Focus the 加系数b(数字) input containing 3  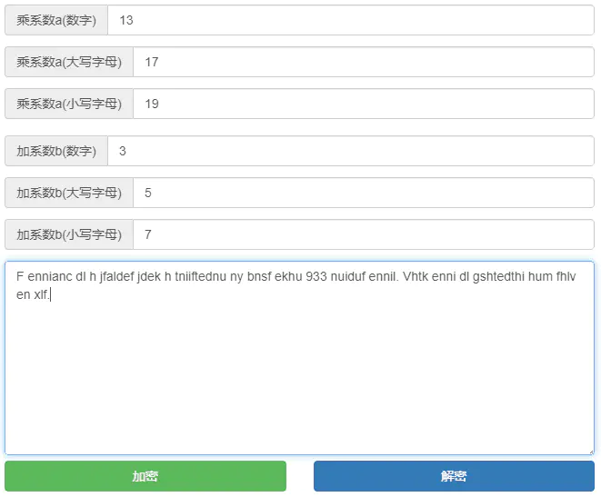click(x=351, y=151)
